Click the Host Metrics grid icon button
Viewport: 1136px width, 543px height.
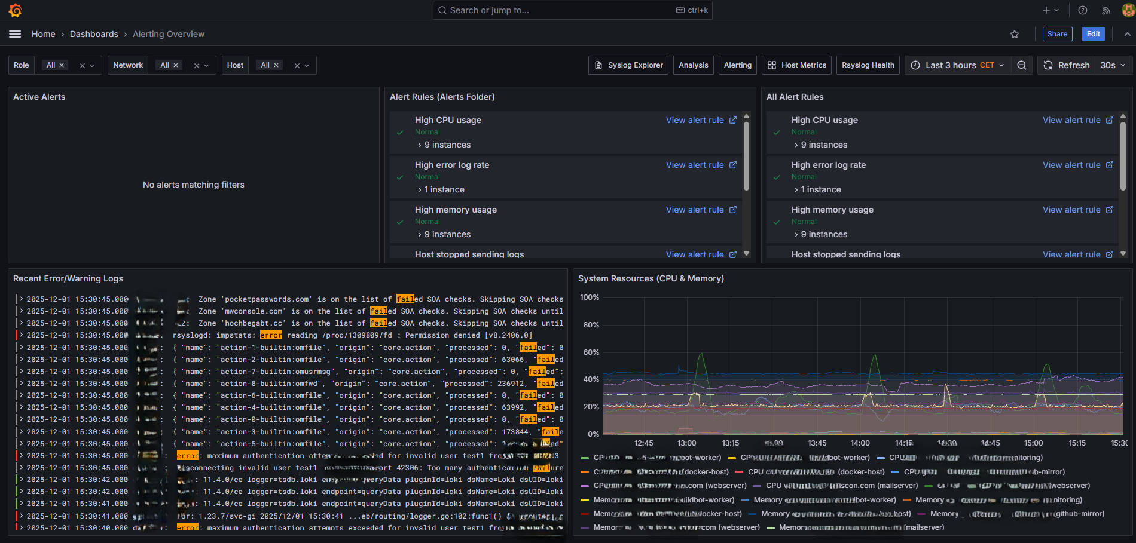(771, 65)
